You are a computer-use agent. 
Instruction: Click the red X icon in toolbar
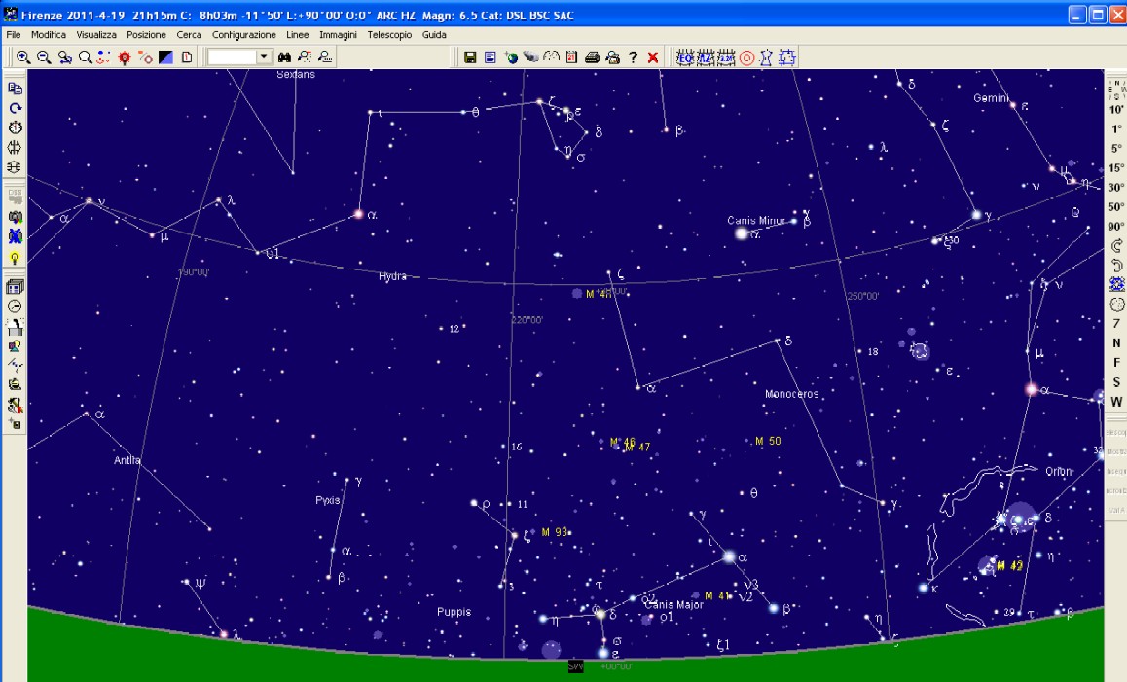[x=653, y=56]
